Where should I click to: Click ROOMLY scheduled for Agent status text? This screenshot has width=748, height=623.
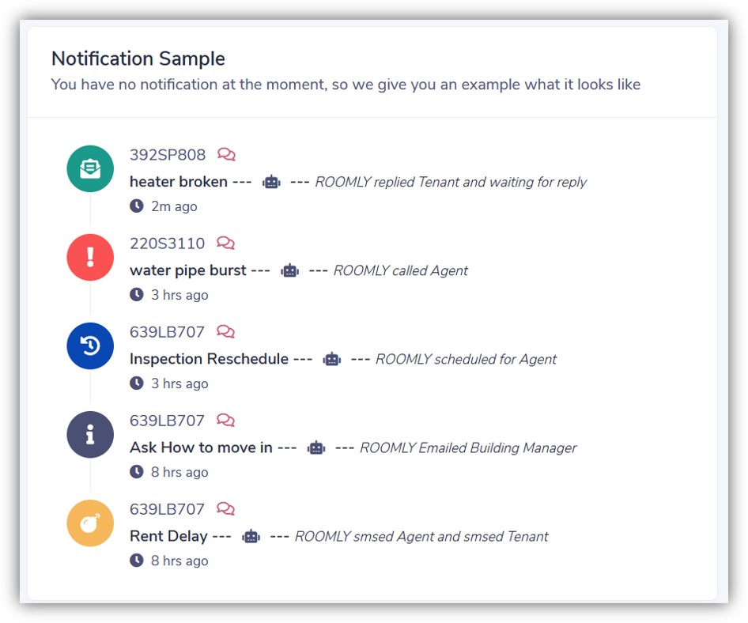pos(466,359)
